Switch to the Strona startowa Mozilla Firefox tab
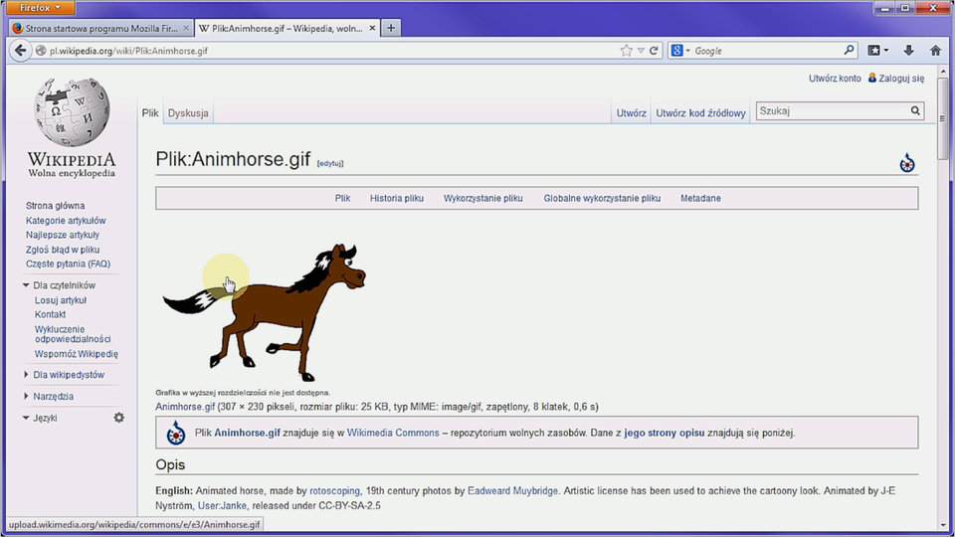 (x=100, y=28)
